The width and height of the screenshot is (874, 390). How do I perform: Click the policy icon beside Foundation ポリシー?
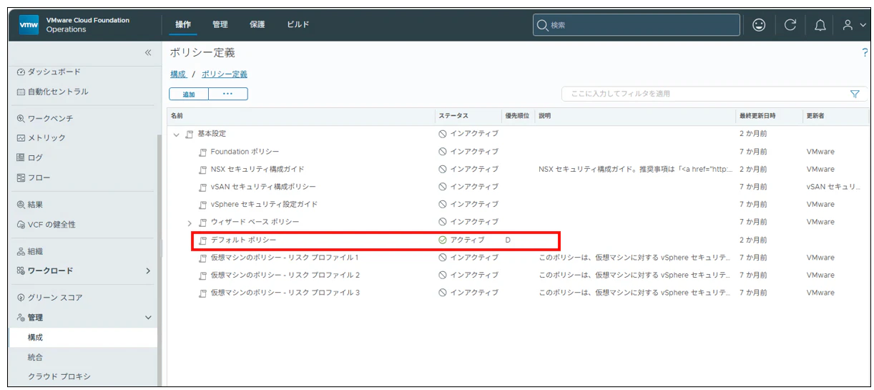(x=203, y=152)
